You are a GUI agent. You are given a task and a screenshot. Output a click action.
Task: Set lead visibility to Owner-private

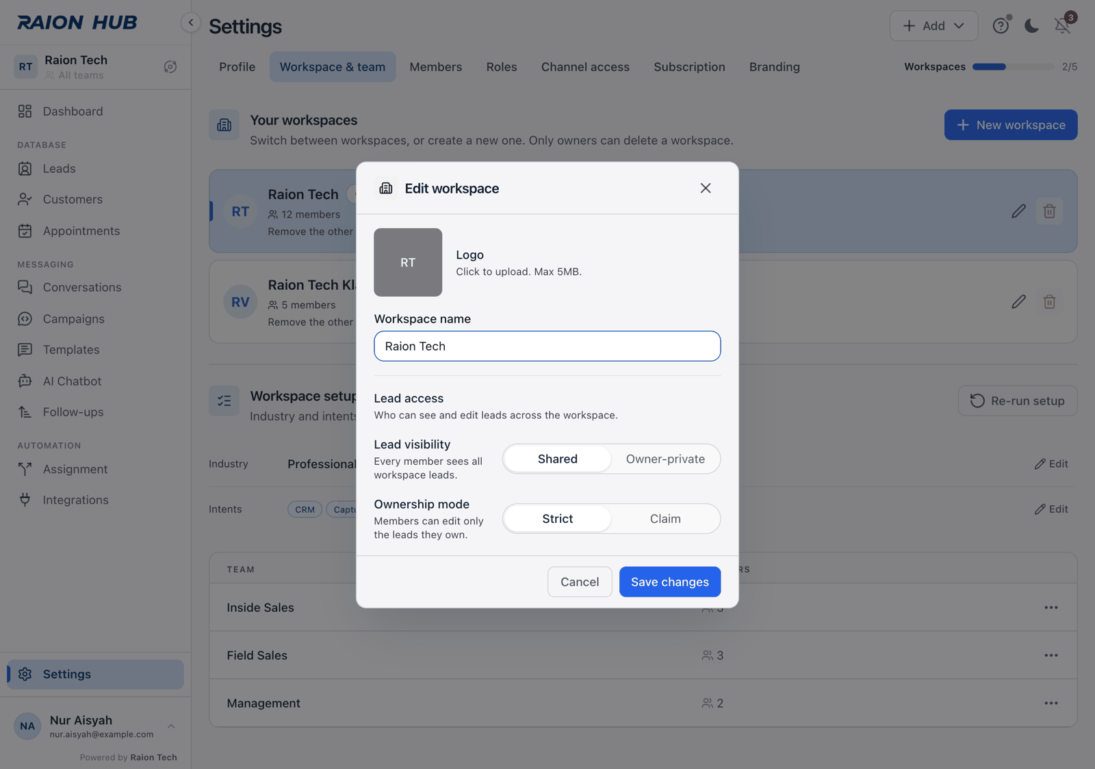[x=665, y=459]
